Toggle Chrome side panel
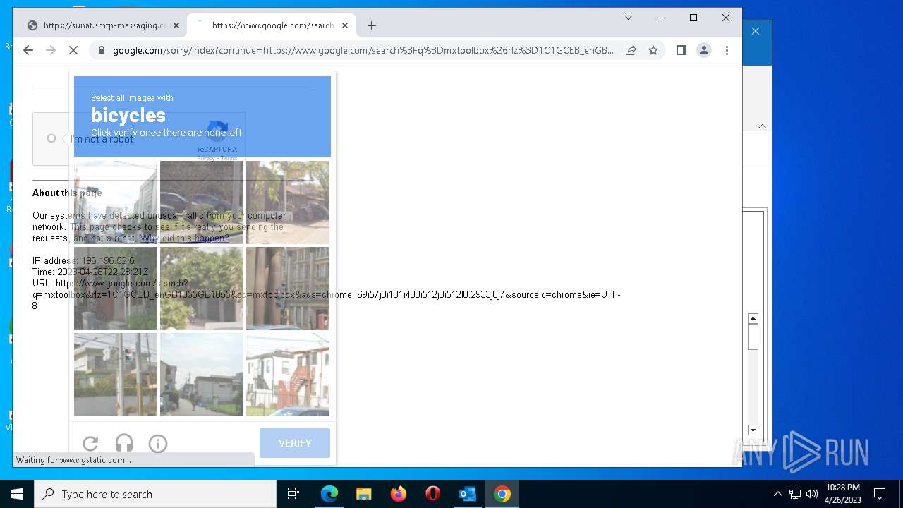Image resolution: width=903 pixels, height=508 pixels. [x=681, y=50]
